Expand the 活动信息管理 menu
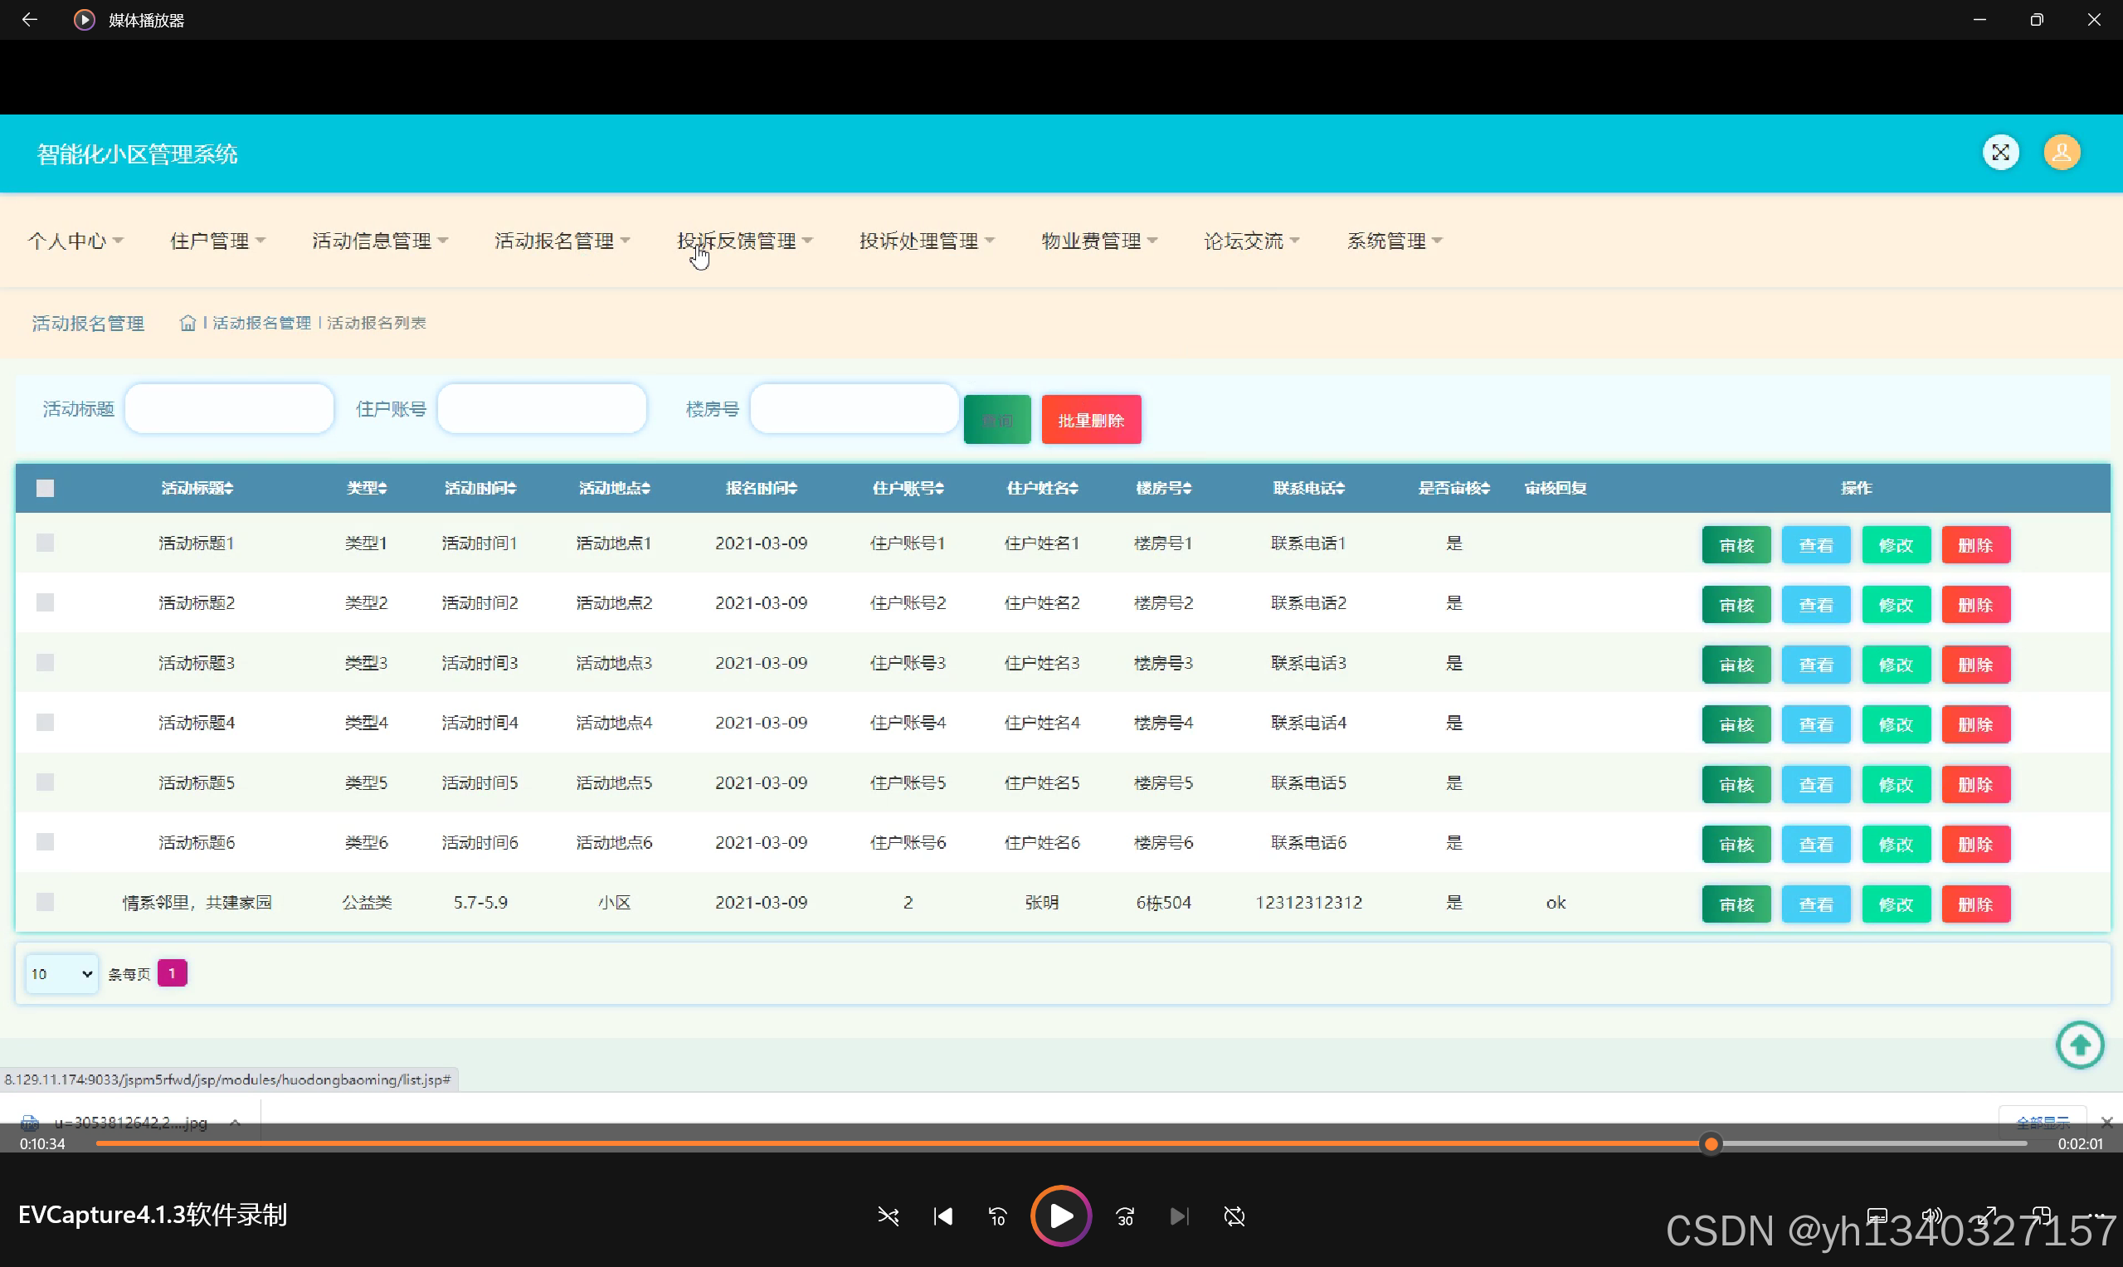Screen dimensions: 2123x1267 tap(380, 241)
